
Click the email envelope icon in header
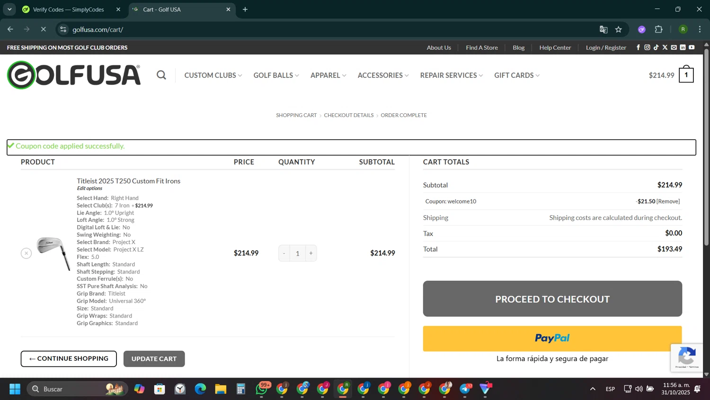pyautogui.click(x=674, y=47)
